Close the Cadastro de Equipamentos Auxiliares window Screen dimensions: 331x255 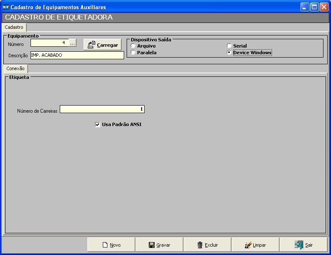point(323,7)
